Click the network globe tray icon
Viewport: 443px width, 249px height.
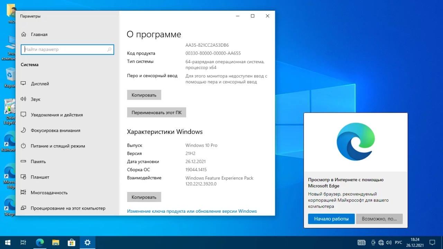pos(381,242)
